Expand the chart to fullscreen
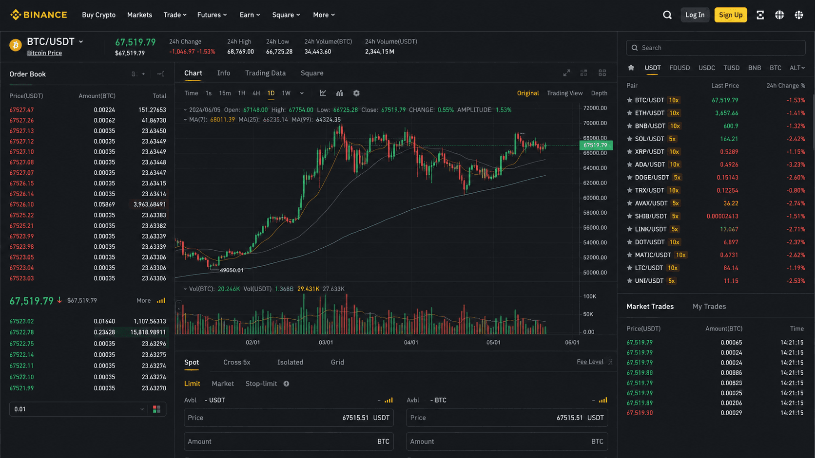The width and height of the screenshot is (815, 458). pyautogui.click(x=566, y=73)
